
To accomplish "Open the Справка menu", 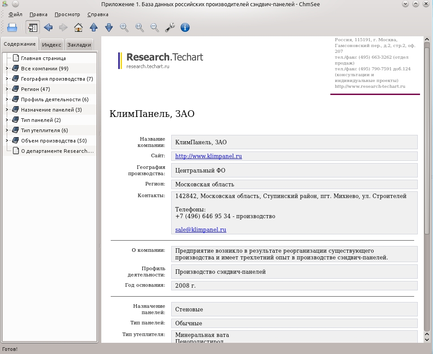I will 98,14.
